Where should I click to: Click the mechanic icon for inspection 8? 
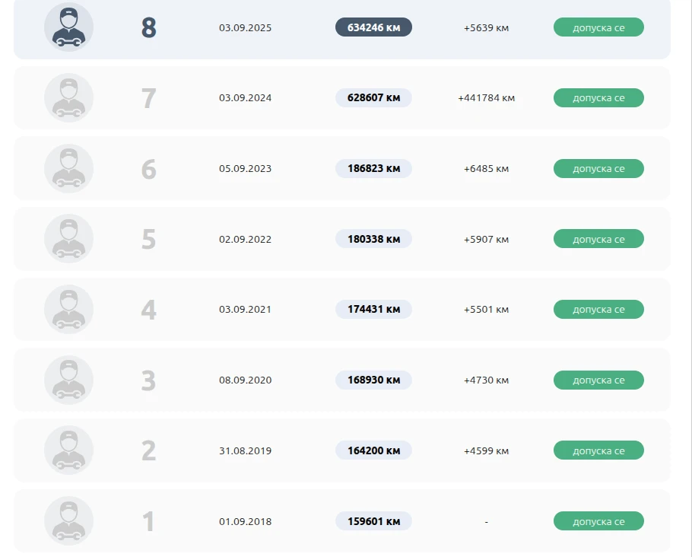tap(69, 27)
